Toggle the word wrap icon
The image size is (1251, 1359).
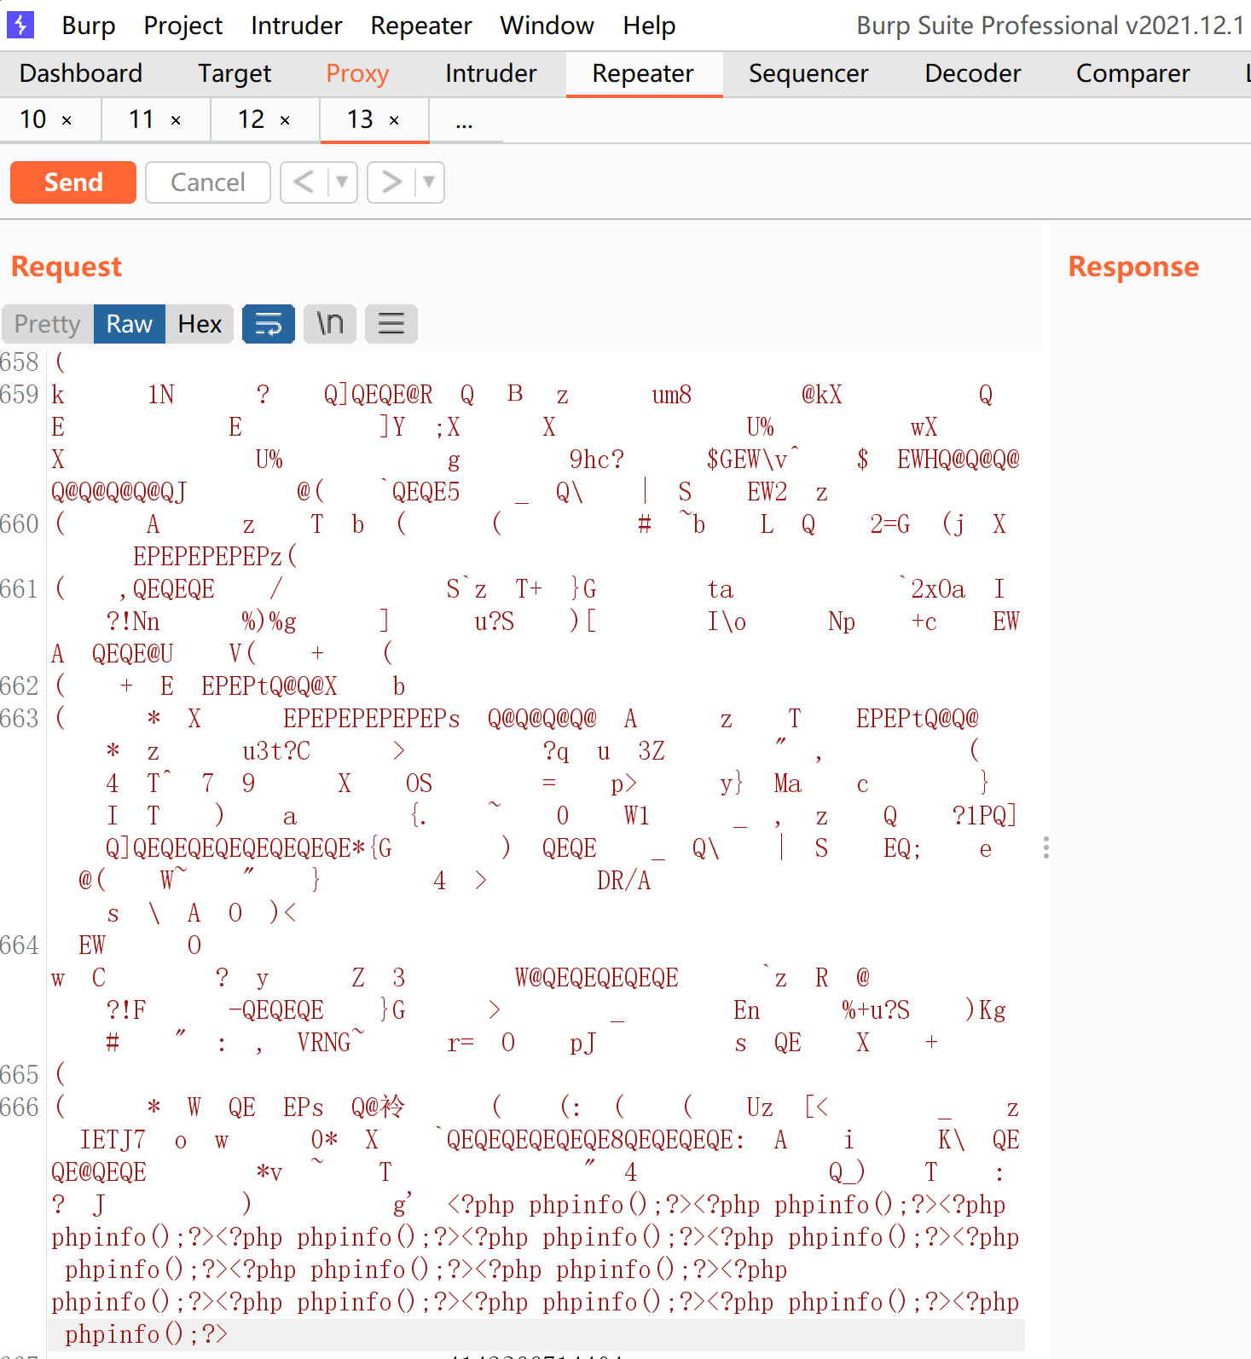pyautogui.click(x=269, y=324)
